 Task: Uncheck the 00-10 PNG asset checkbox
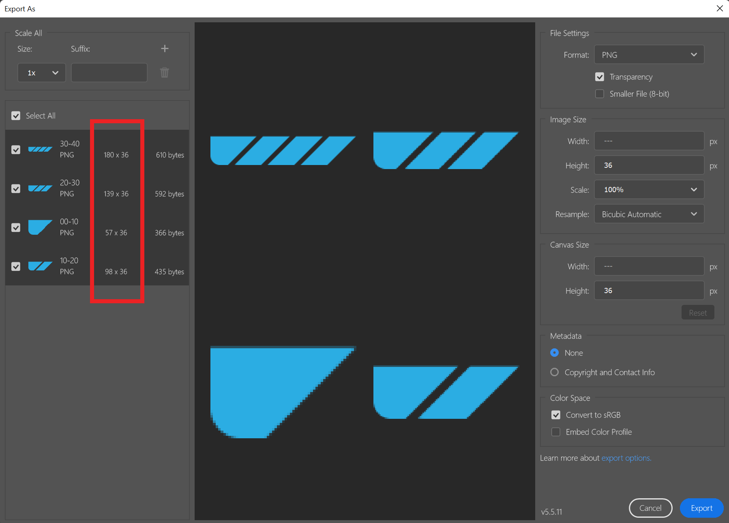[x=16, y=227]
